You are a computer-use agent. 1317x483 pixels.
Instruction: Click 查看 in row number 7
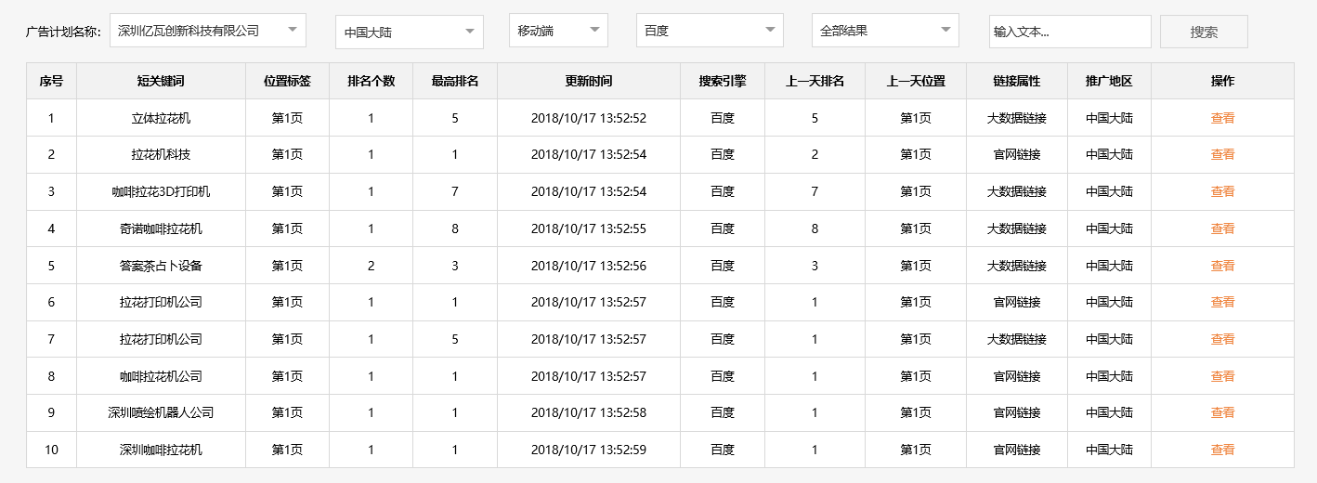click(x=1222, y=339)
